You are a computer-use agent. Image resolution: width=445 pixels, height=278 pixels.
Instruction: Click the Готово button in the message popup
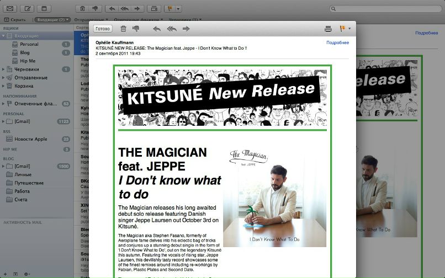coord(103,29)
